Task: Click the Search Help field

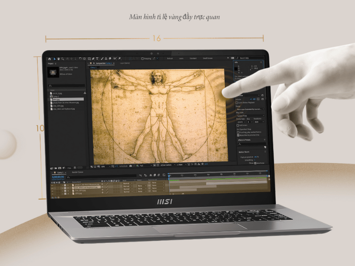Action: pos(250,58)
